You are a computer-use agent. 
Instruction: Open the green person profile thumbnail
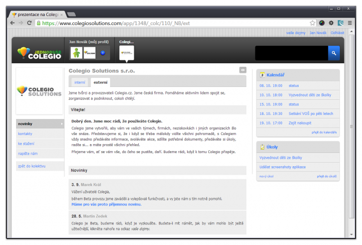click(x=76, y=53)
